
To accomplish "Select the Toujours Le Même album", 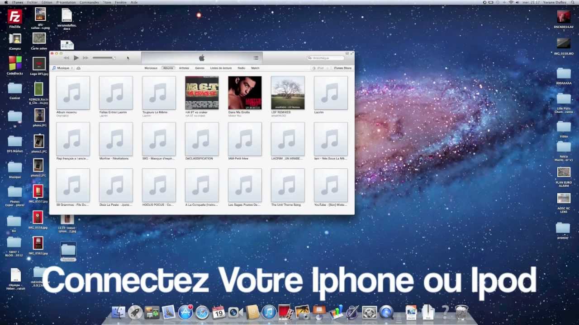I will click(159, 93).
